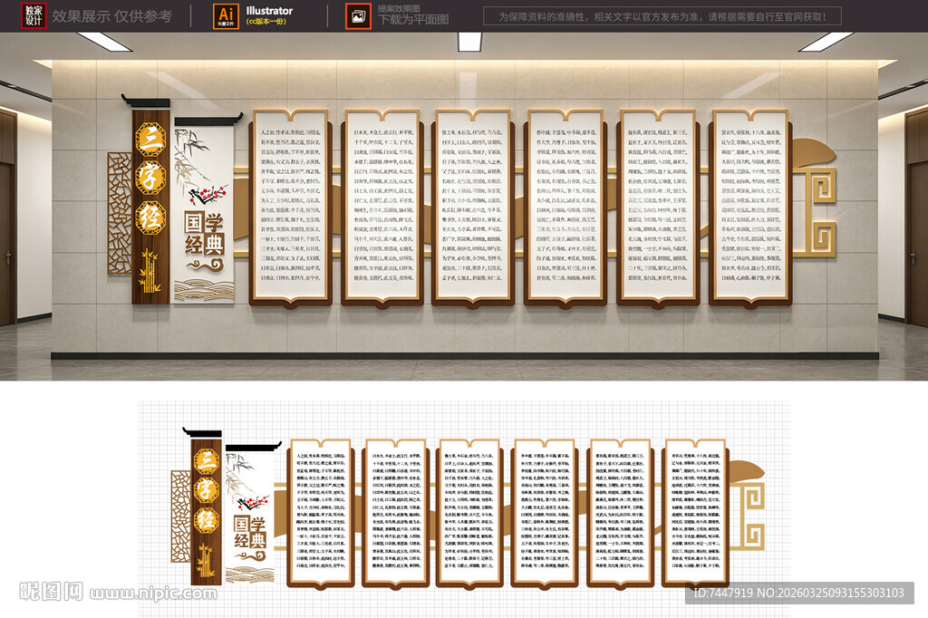Select the 三字经 sign in the flat layout
The height and width of the screenshot is (618, 928).
[206, 514]
